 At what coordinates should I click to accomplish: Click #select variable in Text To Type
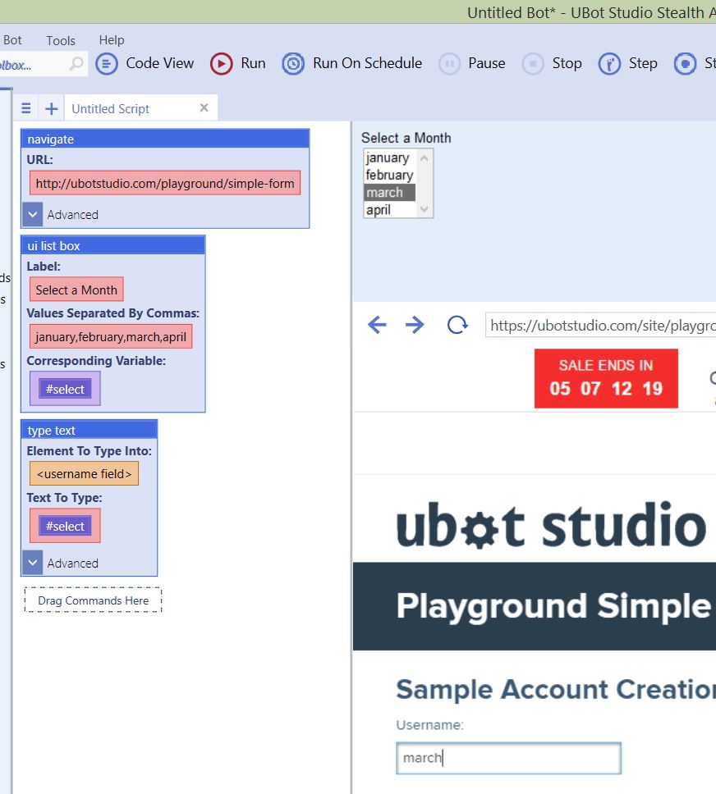[x=66, y=526]
